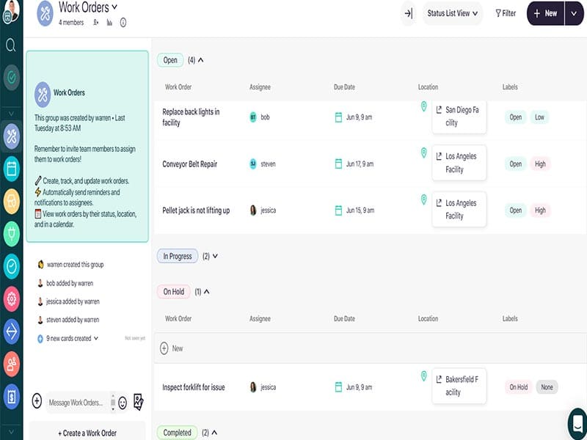Image resolution: width=587 pixels, height=440 pixels.
Task: Click the + Create a Work Order button
Action: click(x=87, y=433)
